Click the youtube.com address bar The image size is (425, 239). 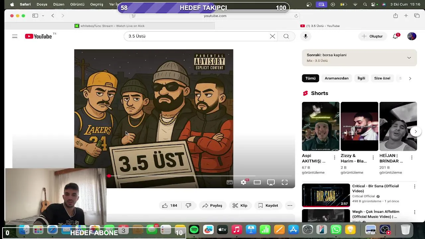[x=215, y=16]
